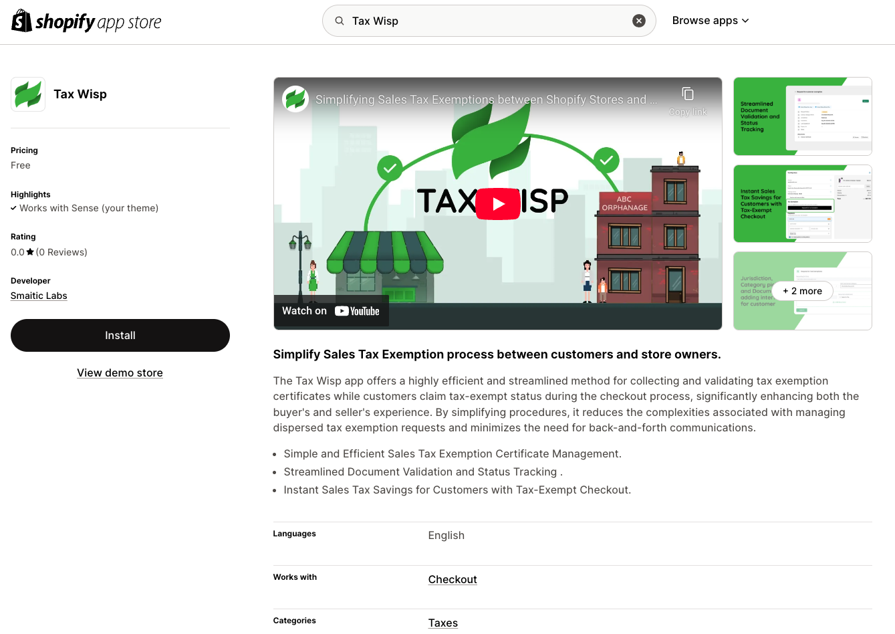Click Watch on YouTube
Image resolution: width=895 pixels, height=634 pixels.
[331, 311]
